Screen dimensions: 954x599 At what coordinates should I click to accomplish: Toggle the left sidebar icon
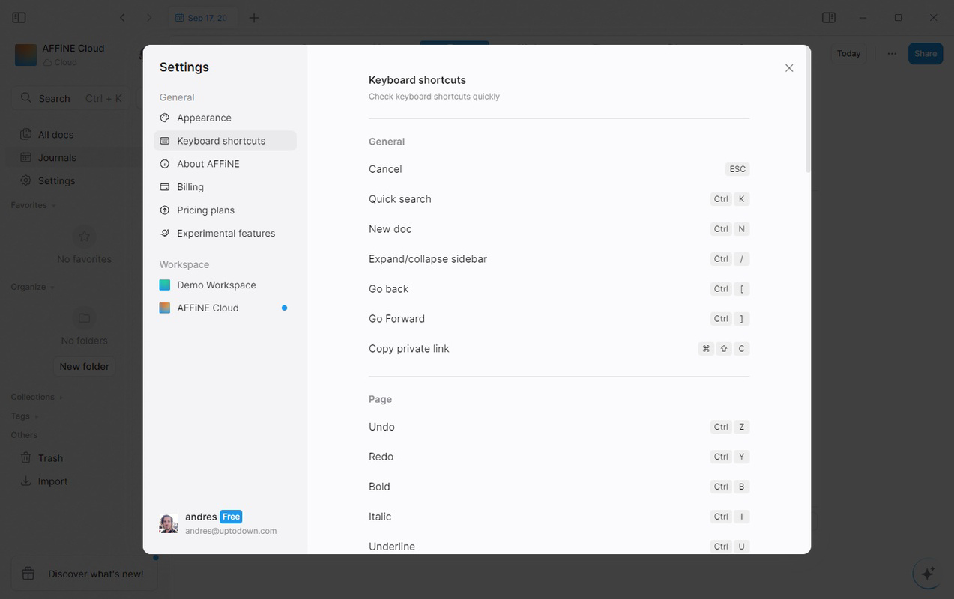click(x=19, y=18)
